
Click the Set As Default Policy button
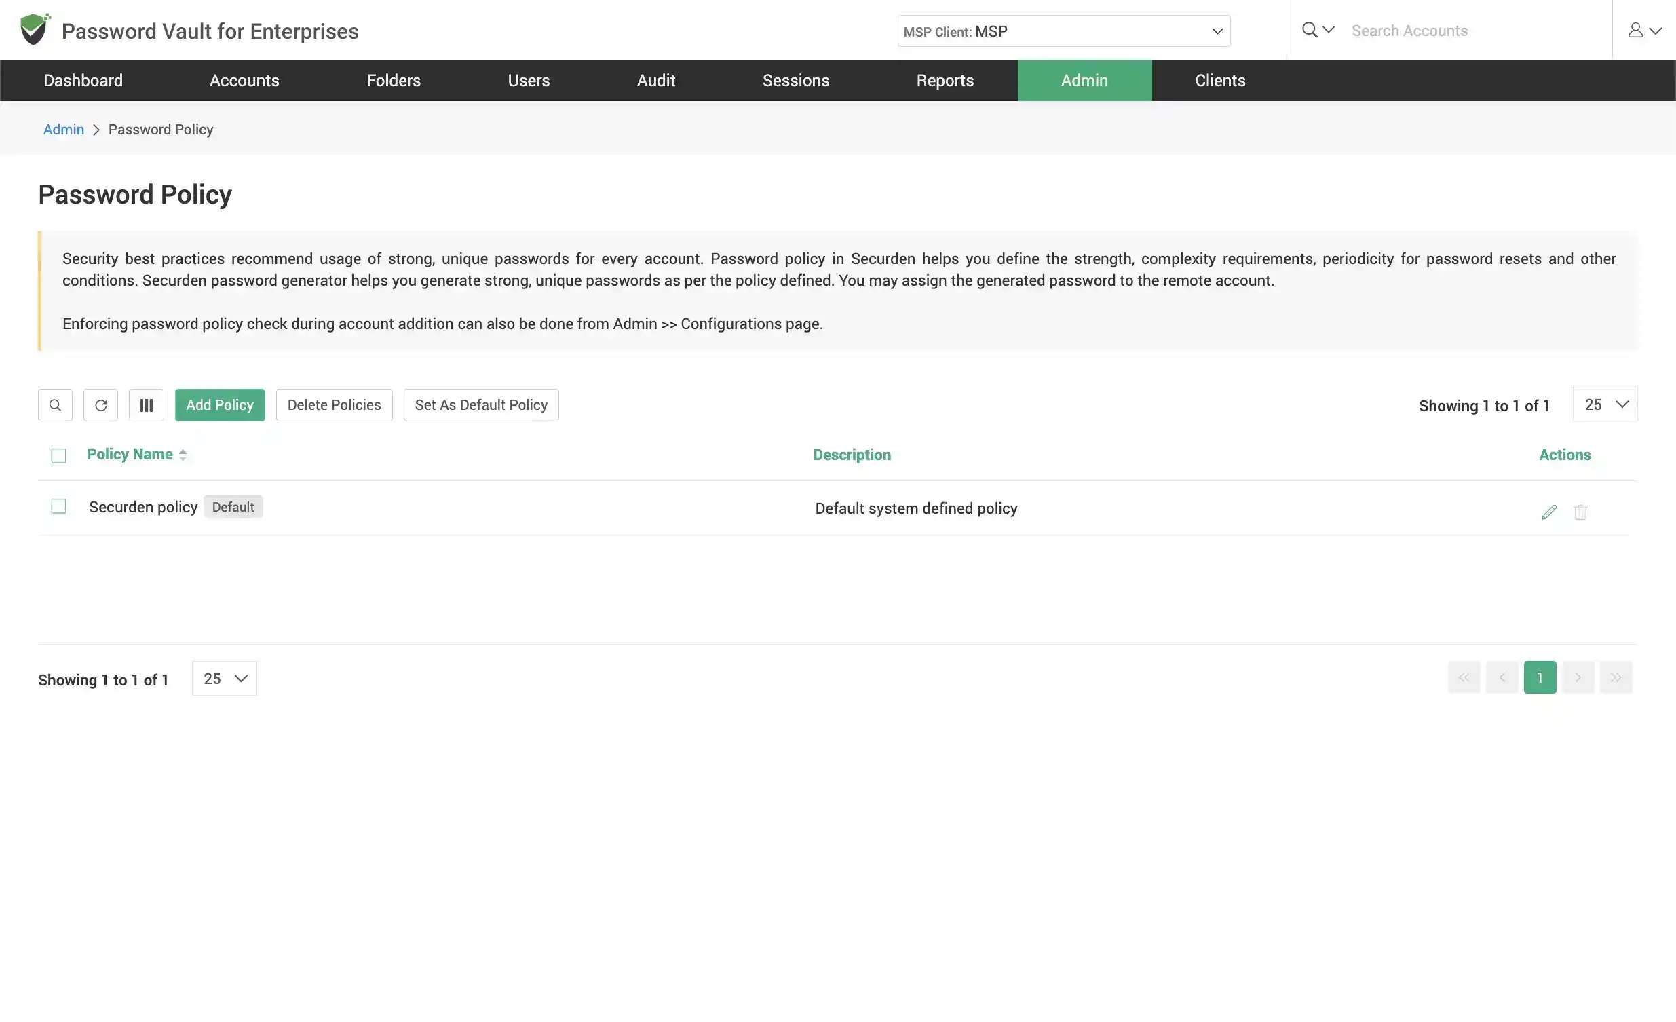click(480, 404)
